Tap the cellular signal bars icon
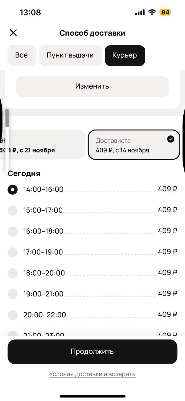The image size is (185, 401). coord(140,12)
